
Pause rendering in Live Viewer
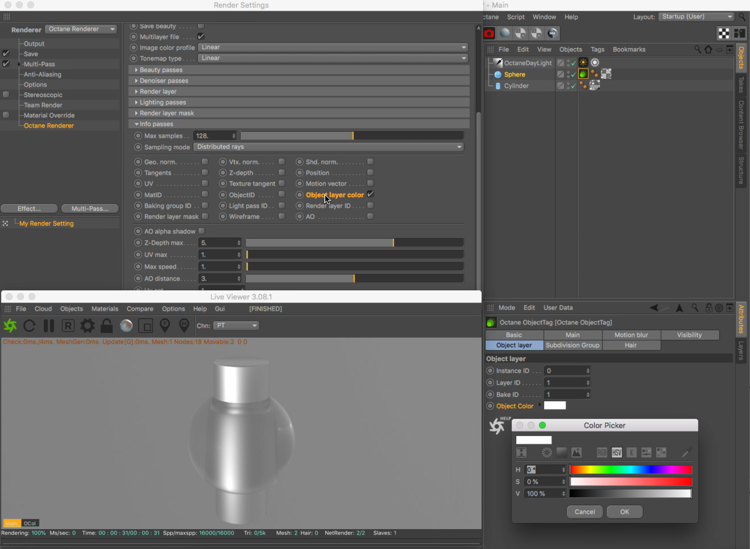(49, 326)
